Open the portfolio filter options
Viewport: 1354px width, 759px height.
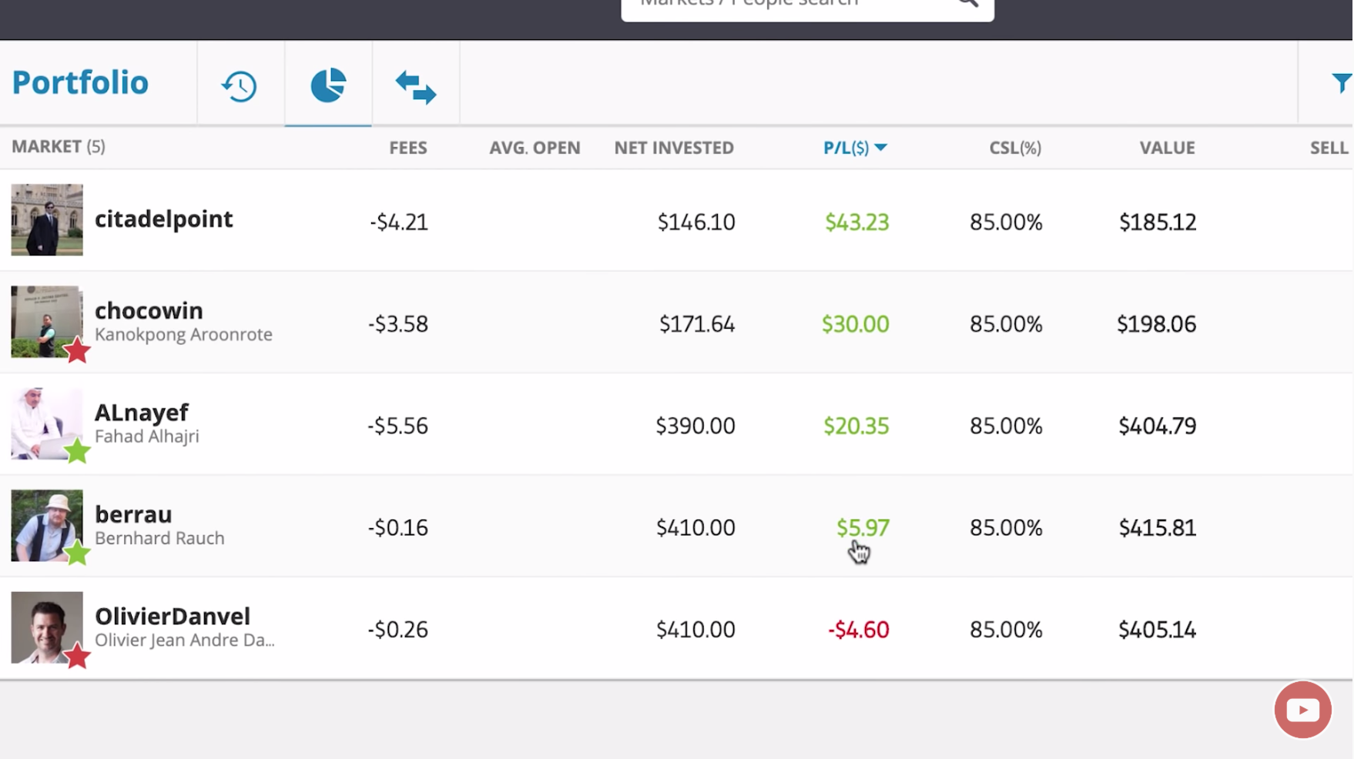1343,82
